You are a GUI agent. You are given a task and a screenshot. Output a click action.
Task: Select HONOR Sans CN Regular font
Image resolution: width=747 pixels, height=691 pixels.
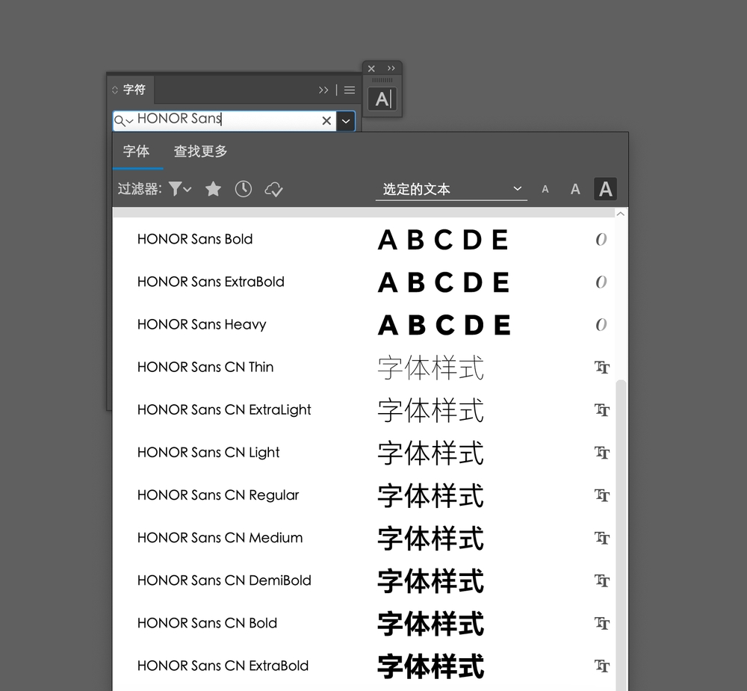(x=217, y=495)
